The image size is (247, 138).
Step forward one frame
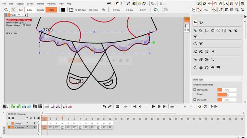159,107
